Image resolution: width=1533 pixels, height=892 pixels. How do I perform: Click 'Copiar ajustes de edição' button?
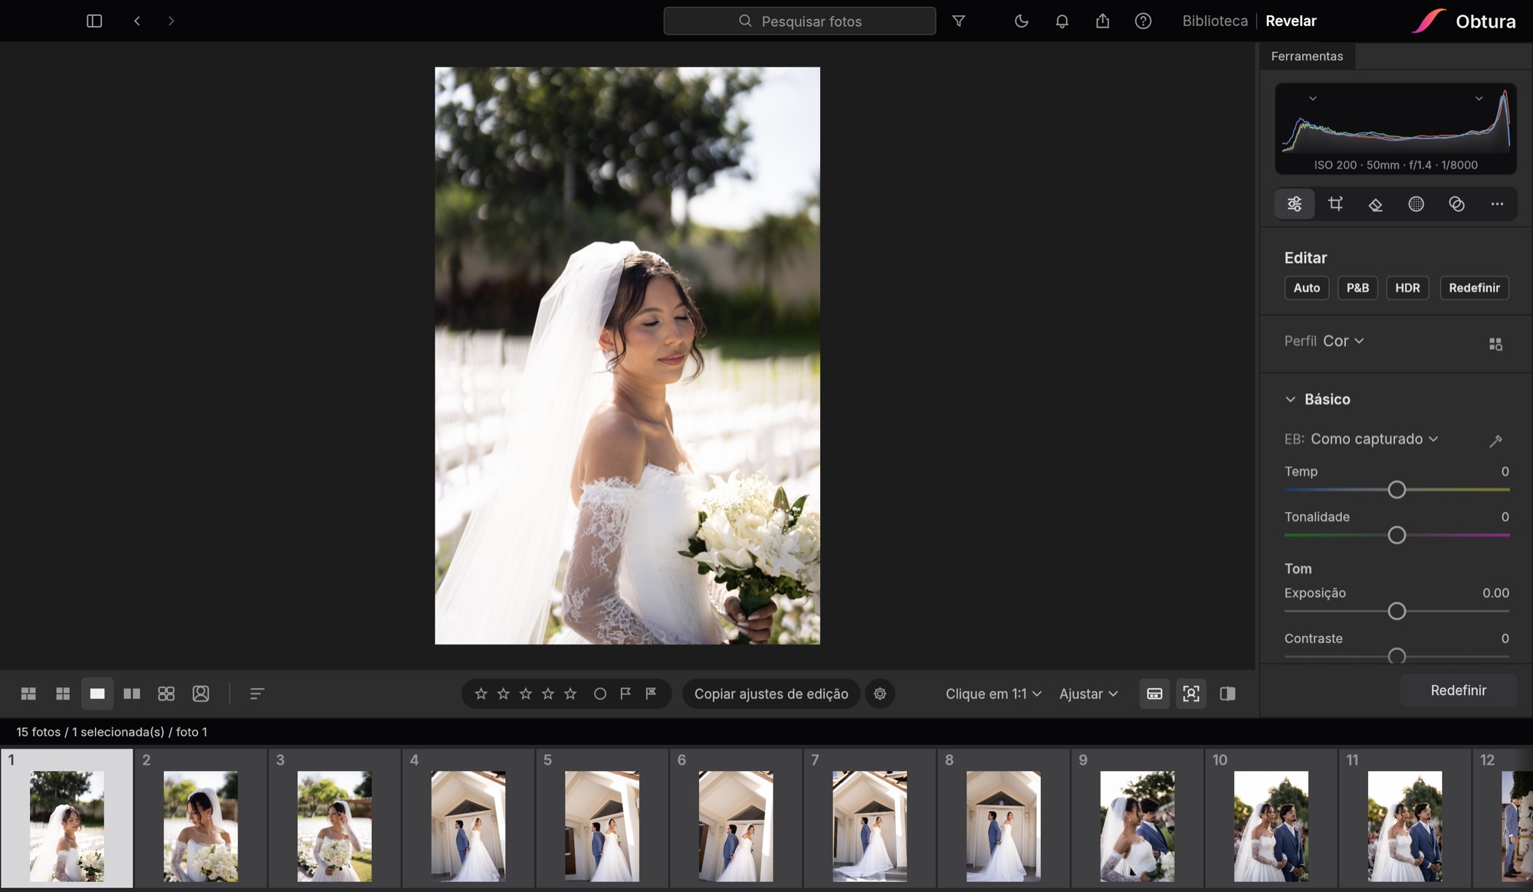pyautogui.click(x=771, y=694)
